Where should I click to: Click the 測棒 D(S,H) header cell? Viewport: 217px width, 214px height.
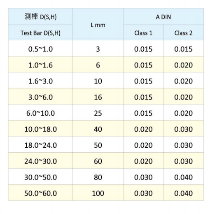tap(40, 16)
